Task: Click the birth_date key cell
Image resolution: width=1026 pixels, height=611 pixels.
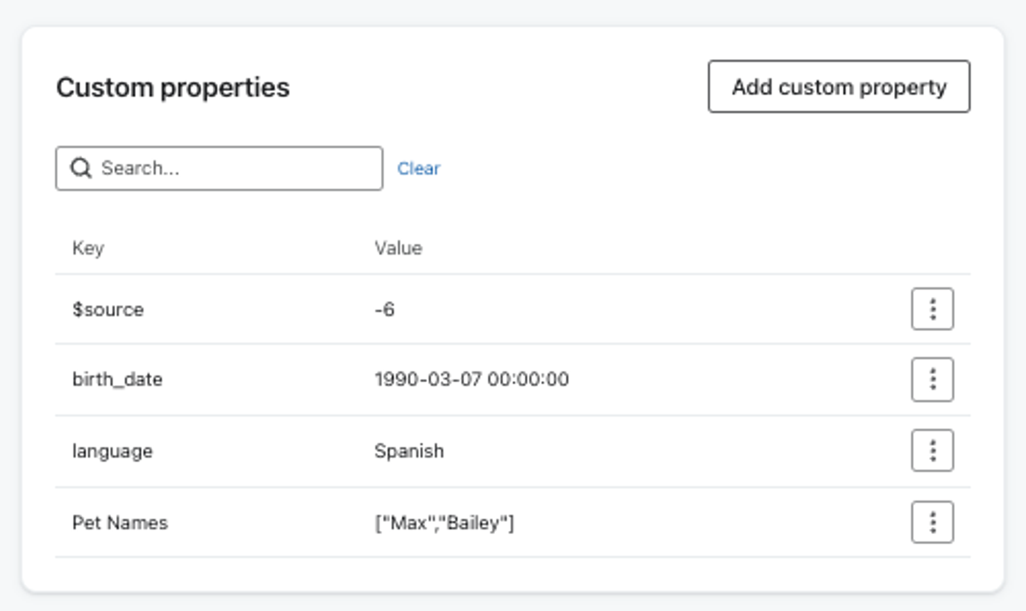Action: 117,379
